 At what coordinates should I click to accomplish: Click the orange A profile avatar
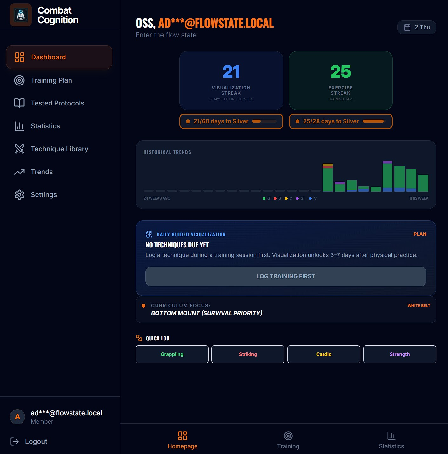click(x=17, y=417)
